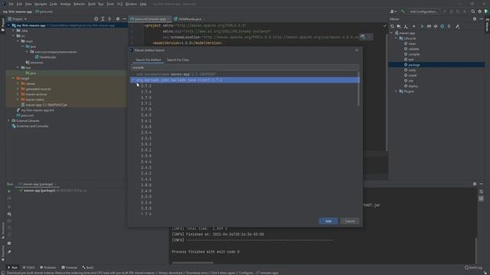Open the Project panel gear options
This screenshot has height=275, width=490.
pyautogui.click(x=118, y=19)
